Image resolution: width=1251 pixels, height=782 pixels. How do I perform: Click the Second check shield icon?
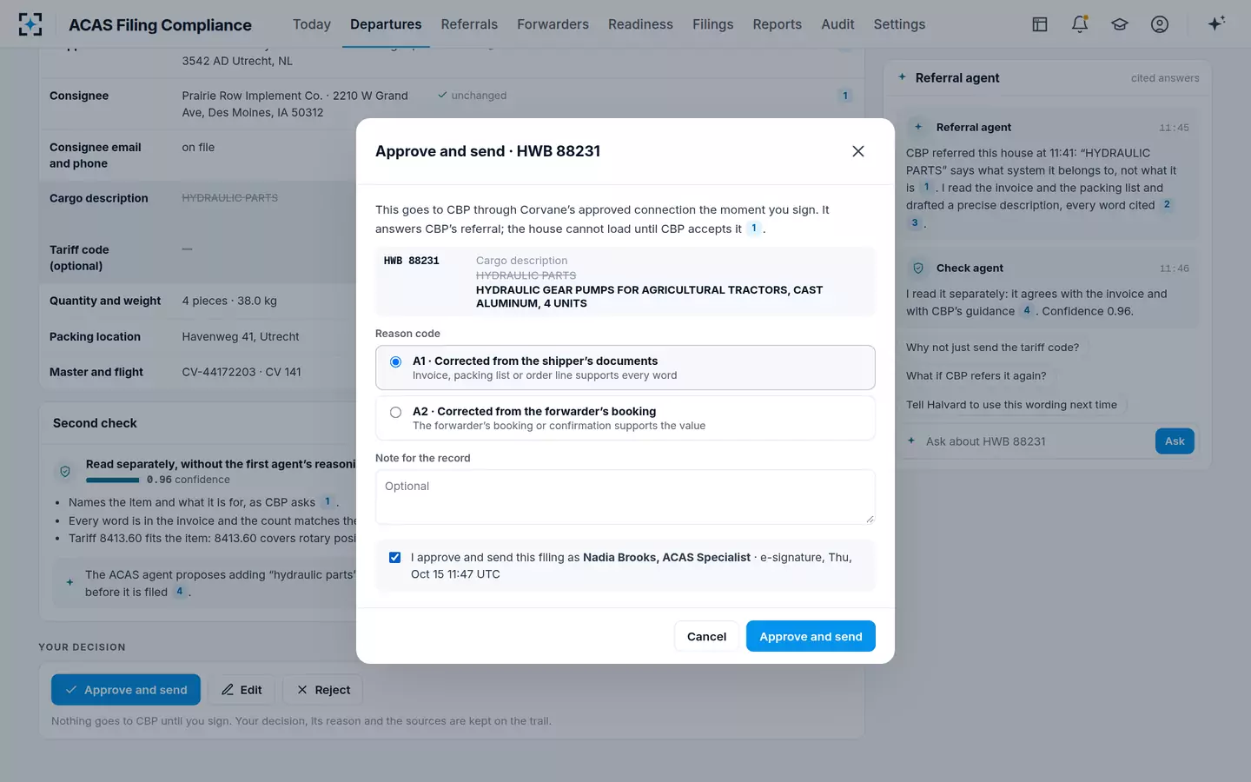65,471
